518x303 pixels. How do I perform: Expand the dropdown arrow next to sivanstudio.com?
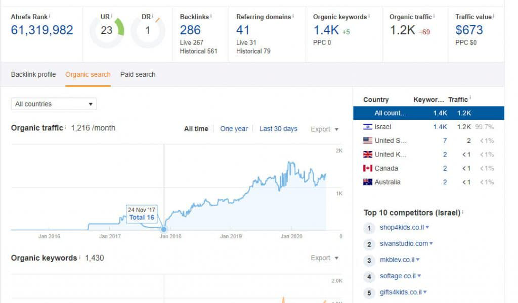point(431,243)
